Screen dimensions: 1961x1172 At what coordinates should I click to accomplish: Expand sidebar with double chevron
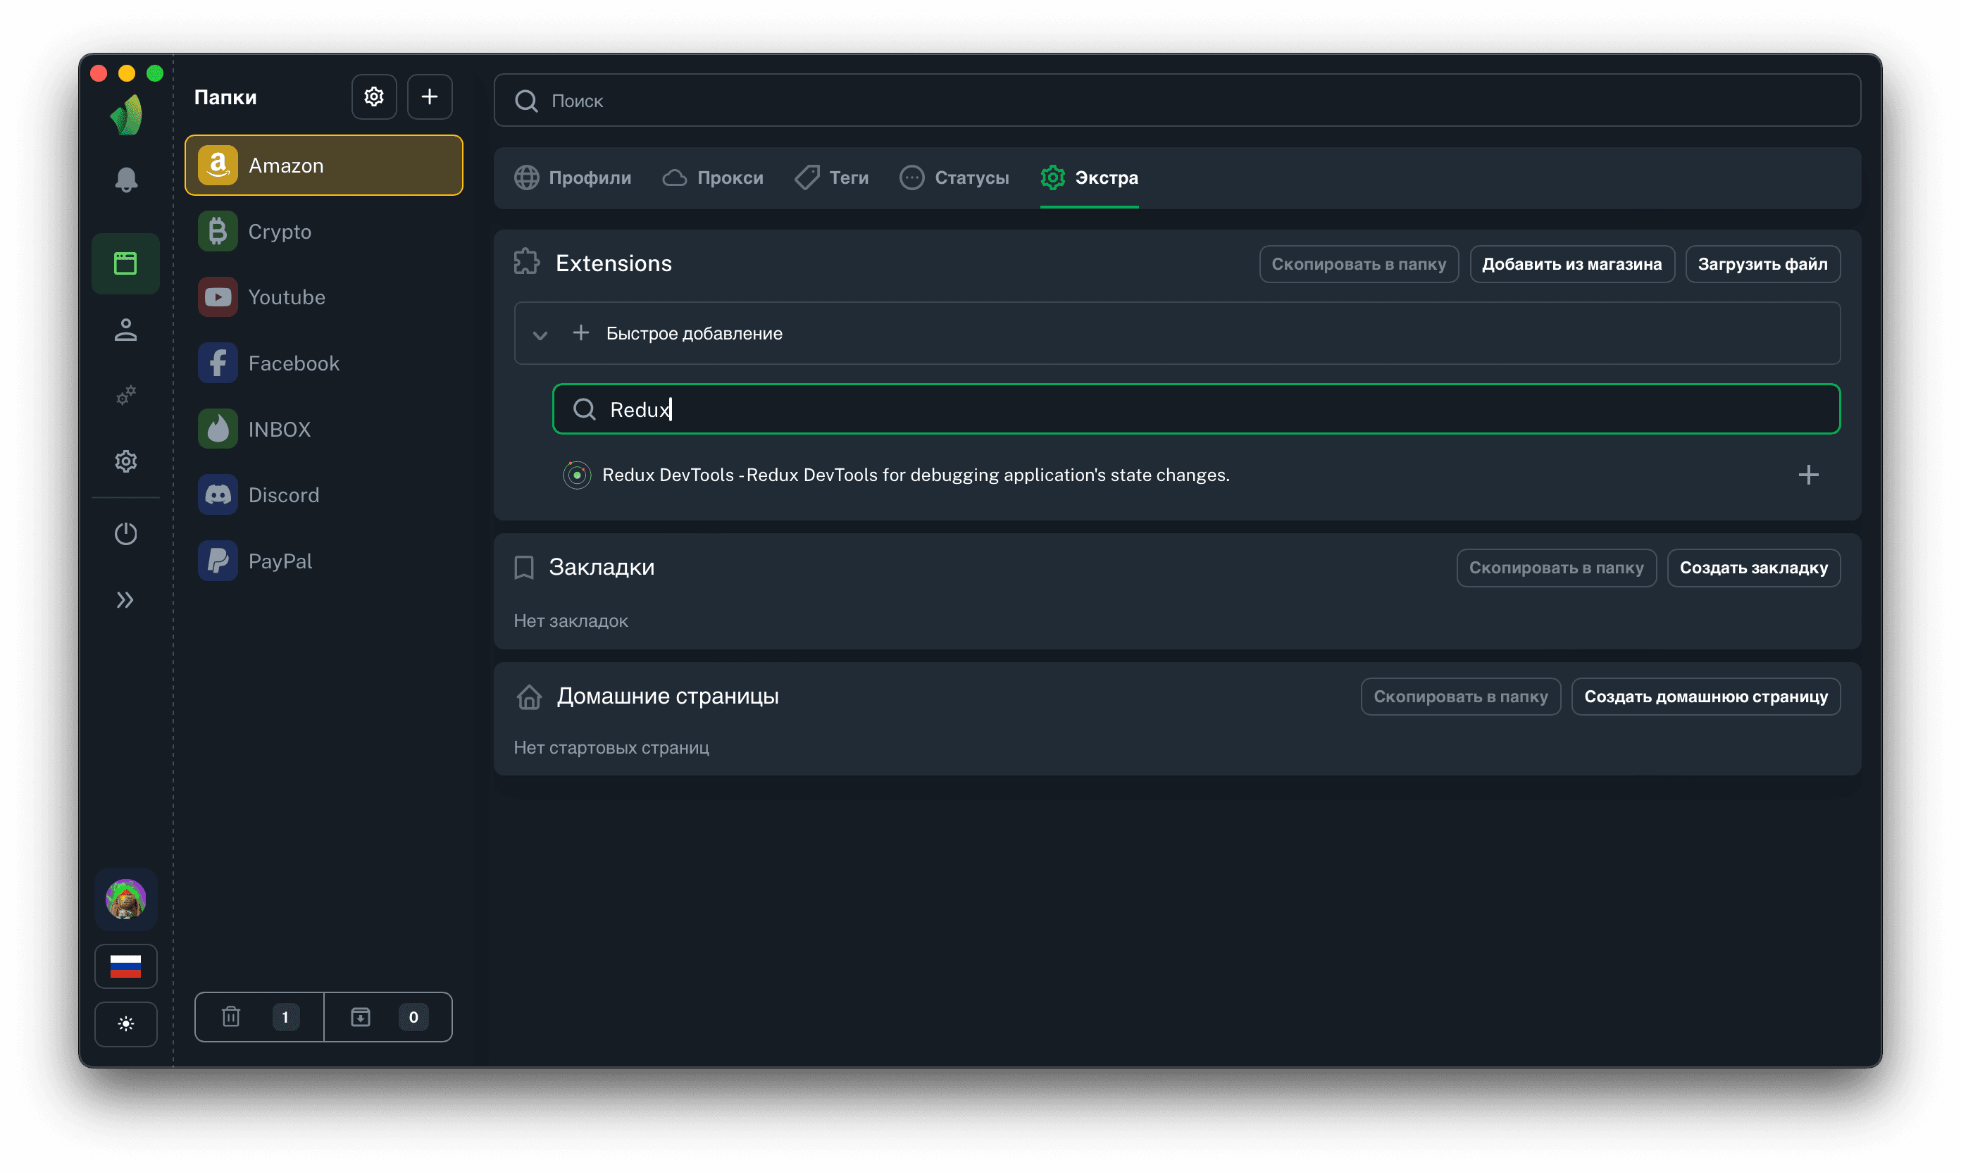click(x=125, y=600)
